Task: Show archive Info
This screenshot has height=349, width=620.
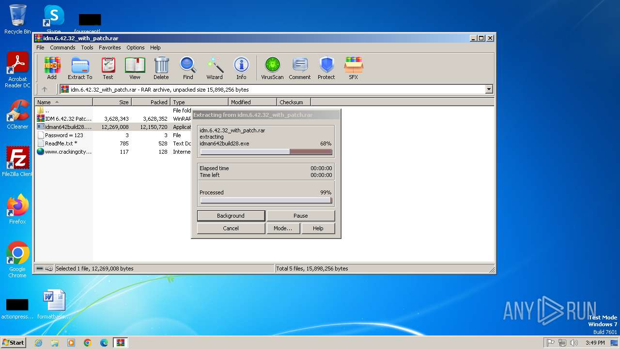Action: pyautogui.click(x=241, y=68)
